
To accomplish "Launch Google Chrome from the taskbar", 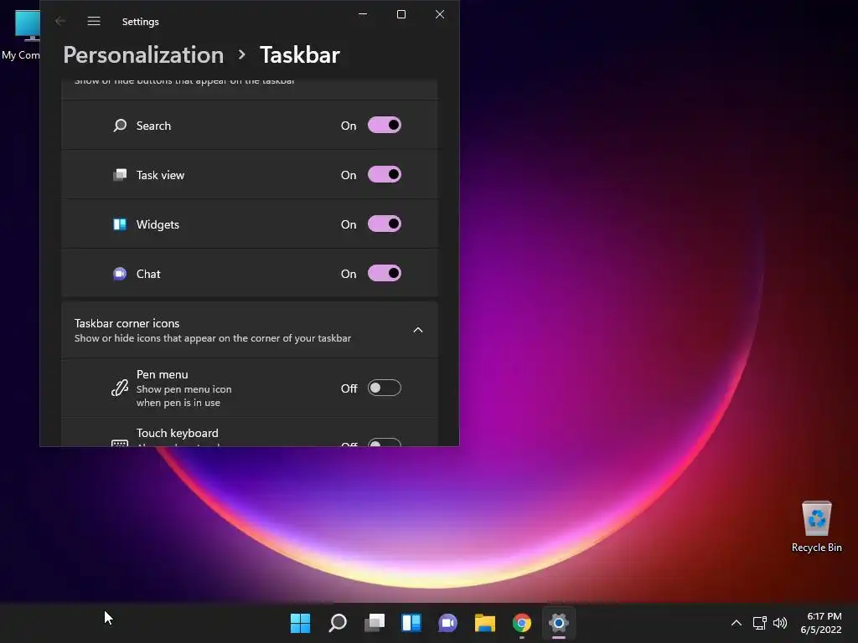I will click(522, 623).
